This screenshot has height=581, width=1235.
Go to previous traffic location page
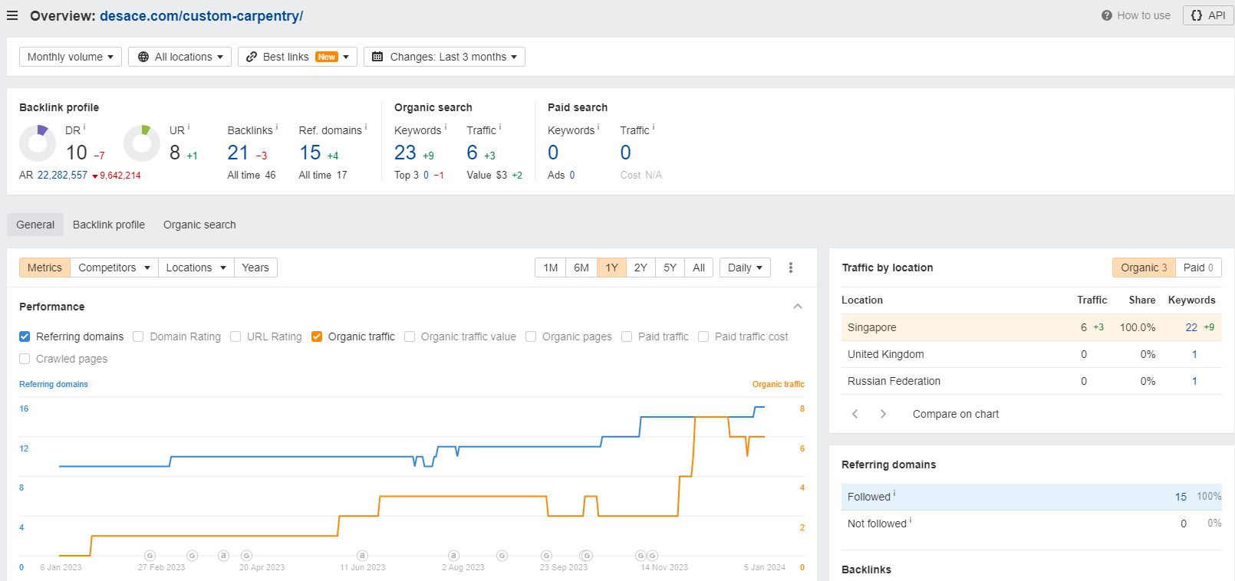coord(855,414)
